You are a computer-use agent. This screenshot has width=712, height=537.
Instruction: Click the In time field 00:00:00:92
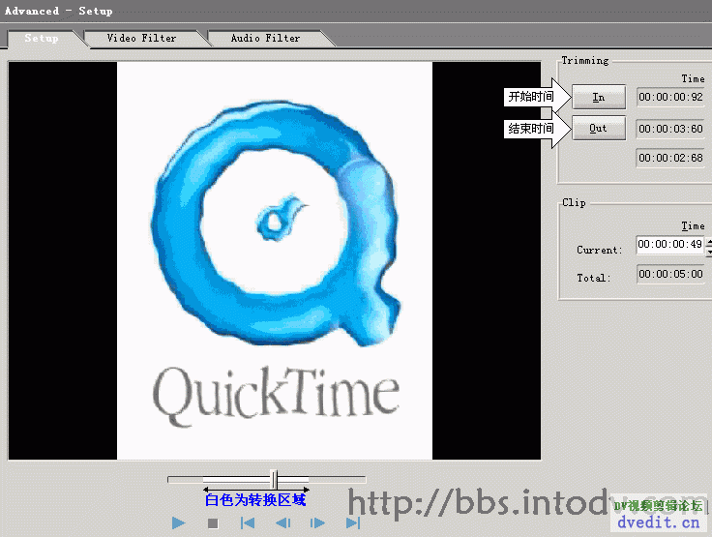pyautogui.click(x=670, y=97)
